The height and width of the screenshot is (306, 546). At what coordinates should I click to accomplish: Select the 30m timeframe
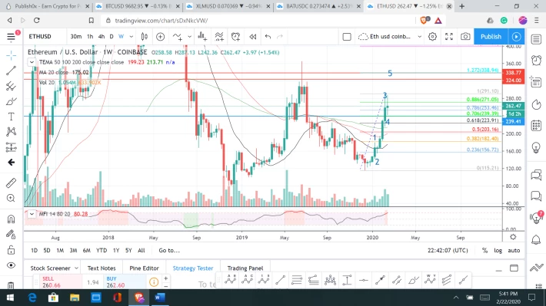pyautogui.click(x=75, y=37)
